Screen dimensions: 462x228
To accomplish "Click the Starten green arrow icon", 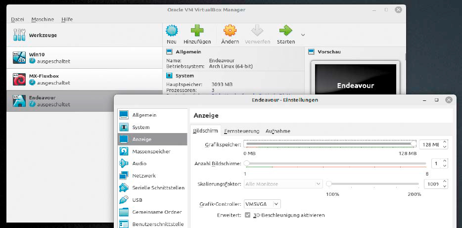I will point(285,30).
